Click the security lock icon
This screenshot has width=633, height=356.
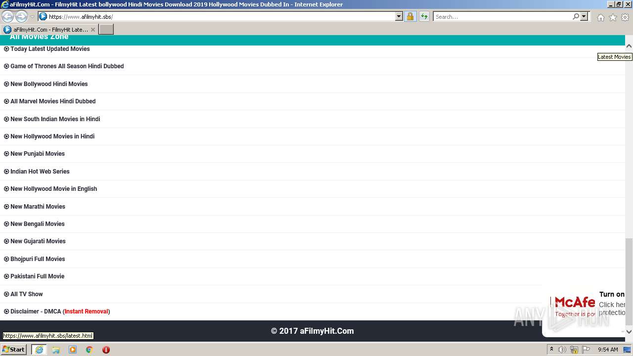tap(410, 16)
